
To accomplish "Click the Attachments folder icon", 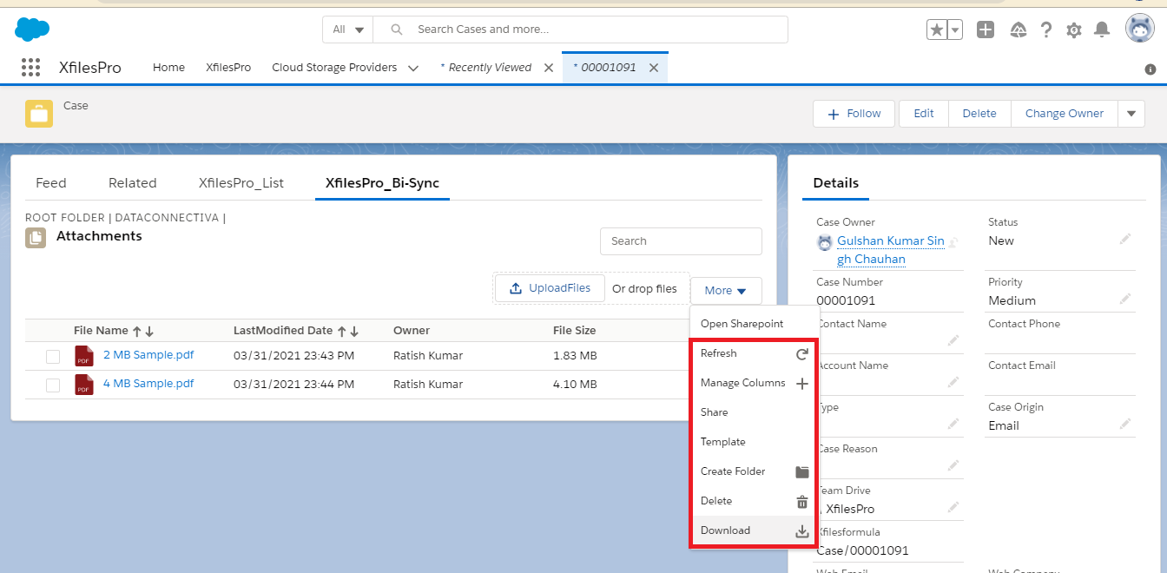I will (36, 238).
